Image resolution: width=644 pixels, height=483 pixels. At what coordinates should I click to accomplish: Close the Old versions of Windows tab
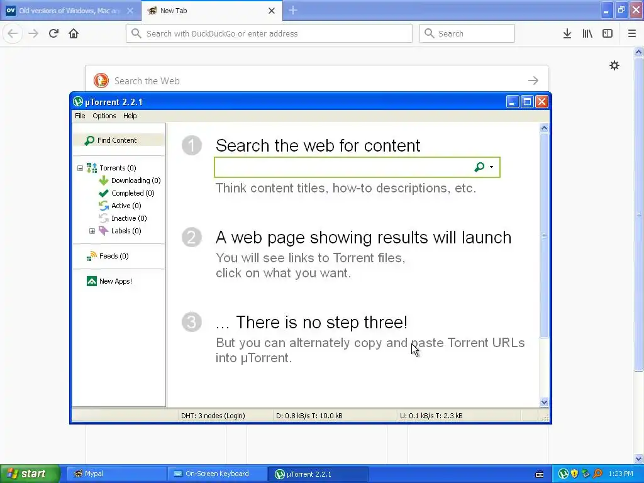pos(130,11)
